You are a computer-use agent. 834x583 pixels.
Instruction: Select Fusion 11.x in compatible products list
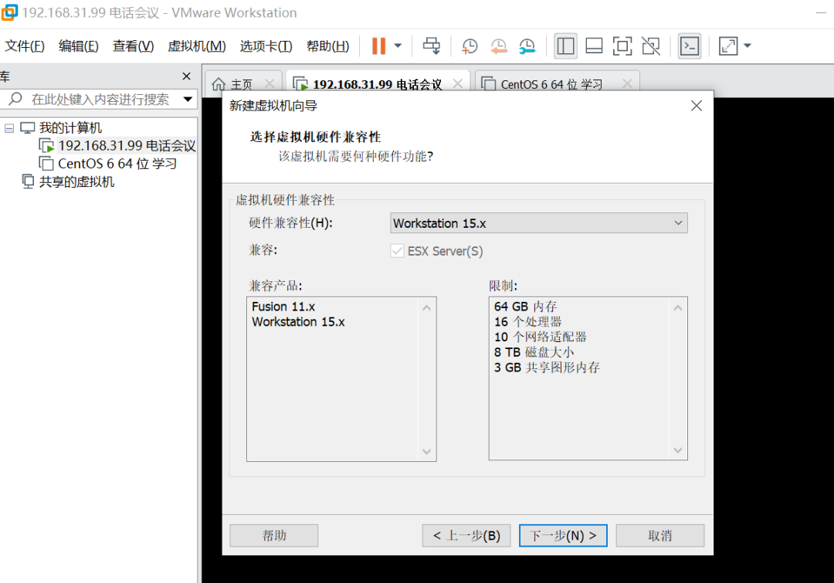283,307
